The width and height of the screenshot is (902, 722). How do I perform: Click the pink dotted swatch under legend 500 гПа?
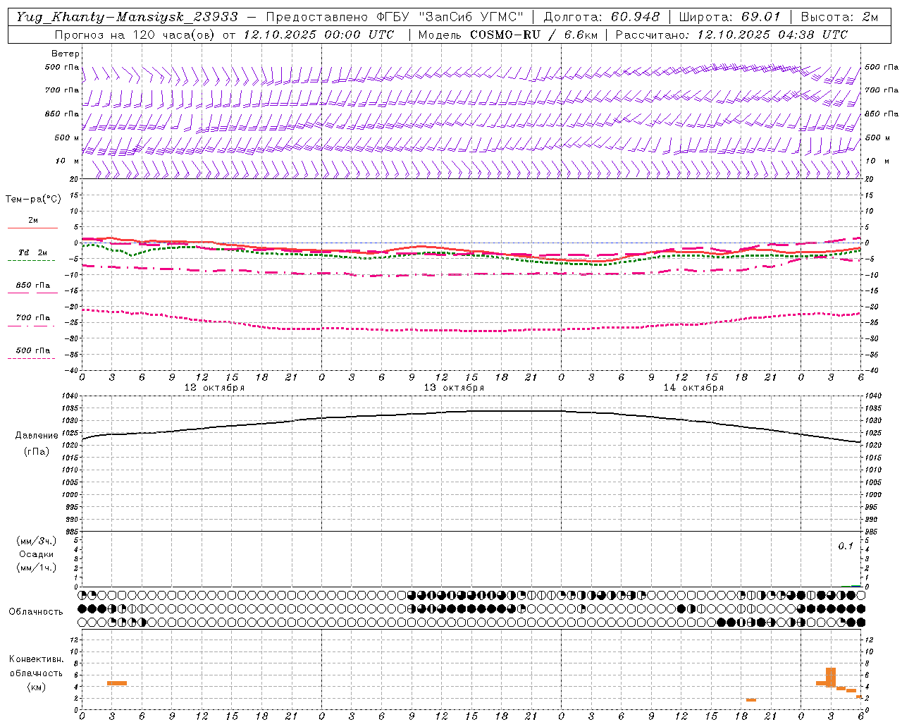(x=31, y=358)
